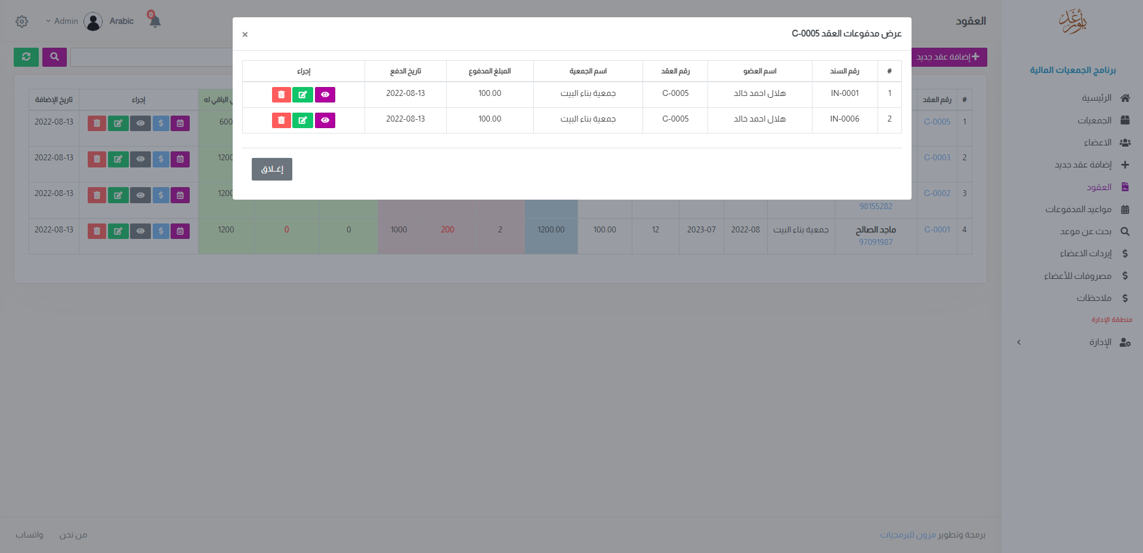Open contract link C-0001

tap(937, 229)
